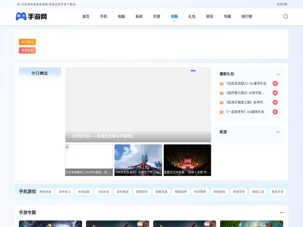Click the red badge for 《放开那三国2》 gift
This screenshot has width=303, height=227.
click(275, 93)
